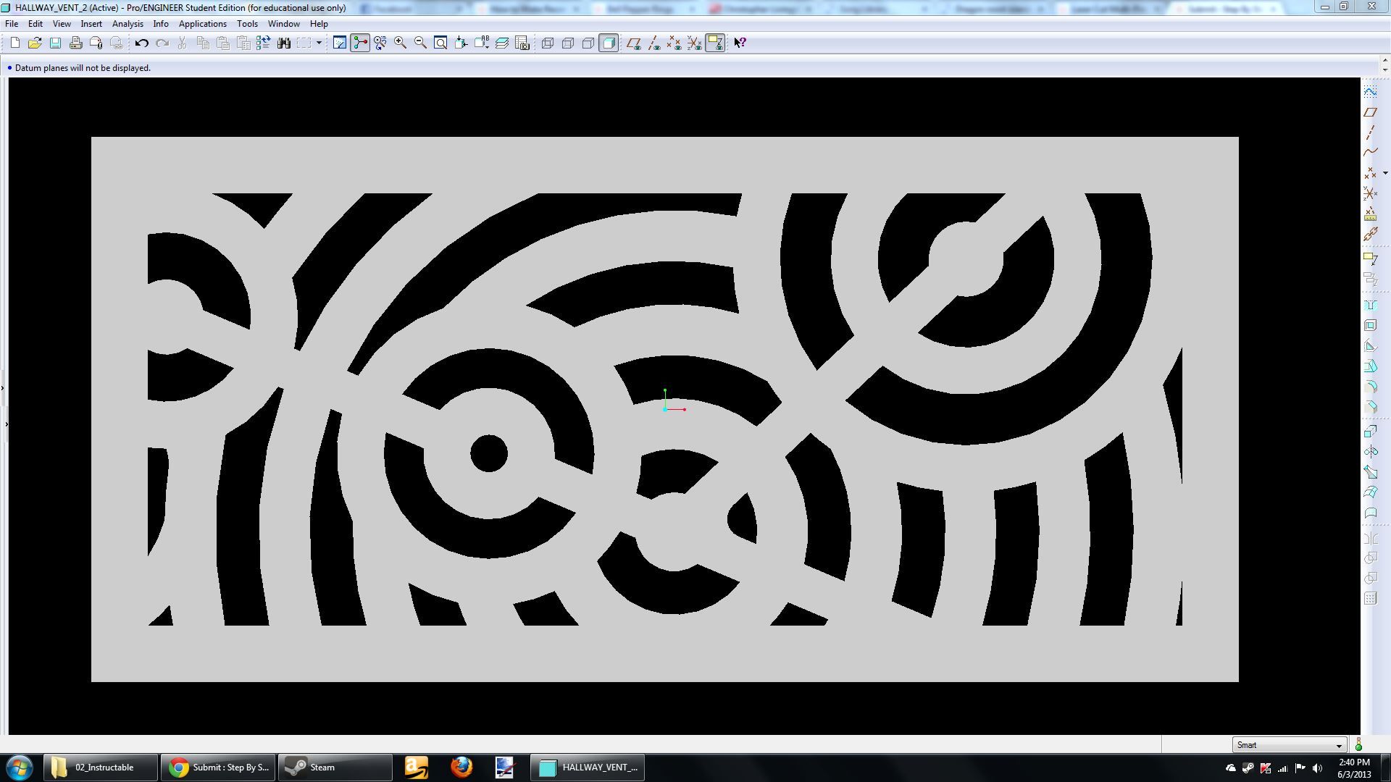Switch to Steam in the taskbar
This screenshot has height=782, width=1391.
coord(334,768)
